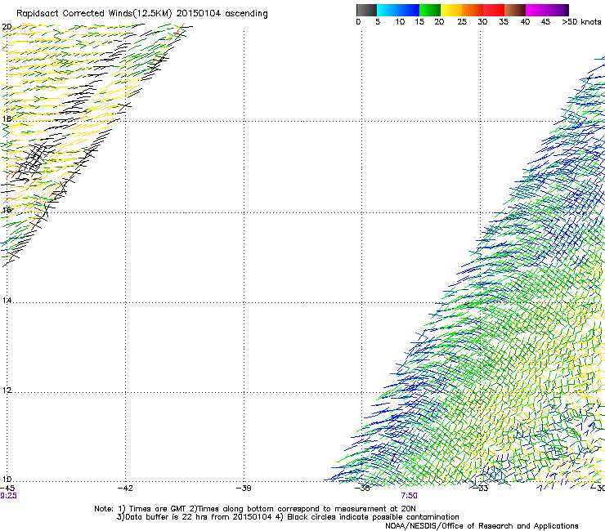
Task: Click the purple '9:25' swath time
Action: [x=8, y=496]
